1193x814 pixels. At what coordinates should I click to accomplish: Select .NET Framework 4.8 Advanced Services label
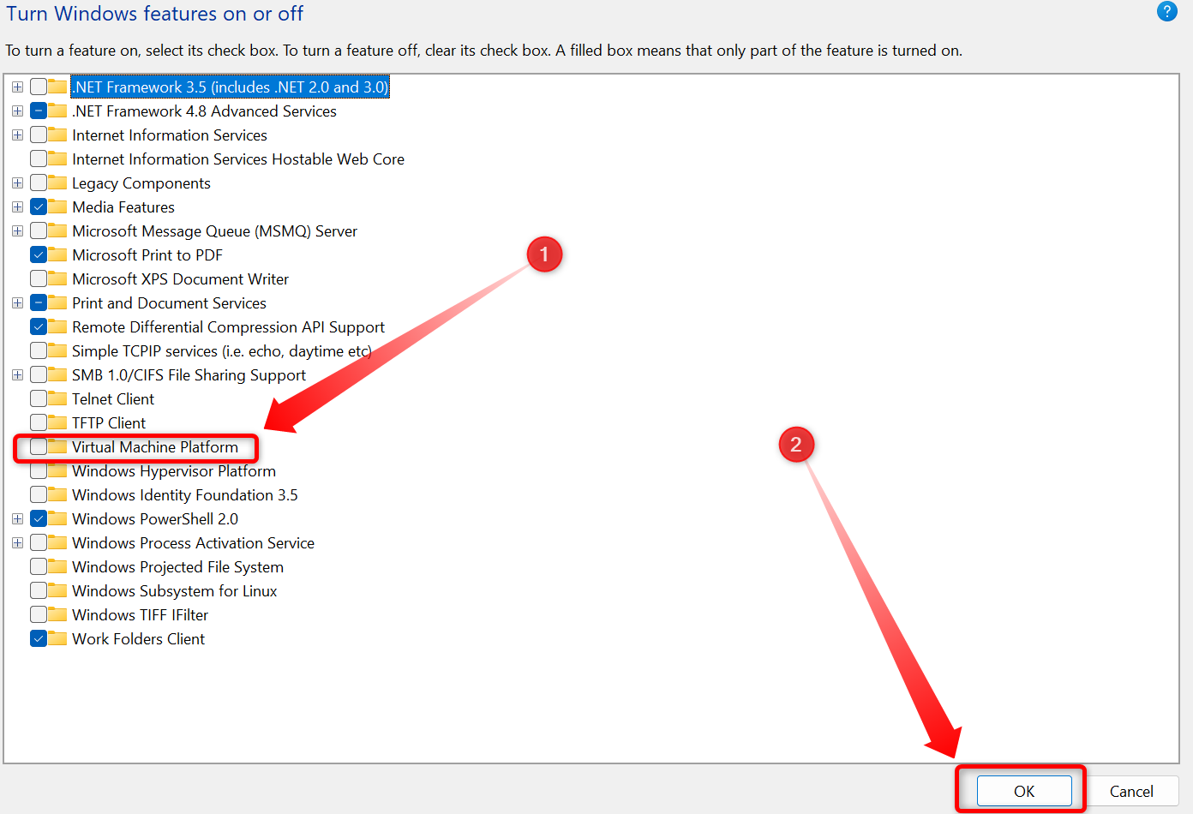(x=205, y=111)
